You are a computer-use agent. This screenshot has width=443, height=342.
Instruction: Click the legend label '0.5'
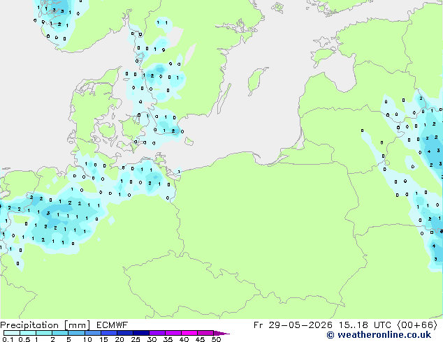(24, 339)
